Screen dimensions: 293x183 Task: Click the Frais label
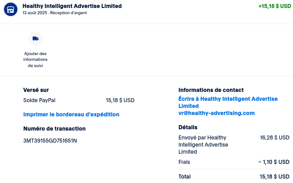coord(184,162)
